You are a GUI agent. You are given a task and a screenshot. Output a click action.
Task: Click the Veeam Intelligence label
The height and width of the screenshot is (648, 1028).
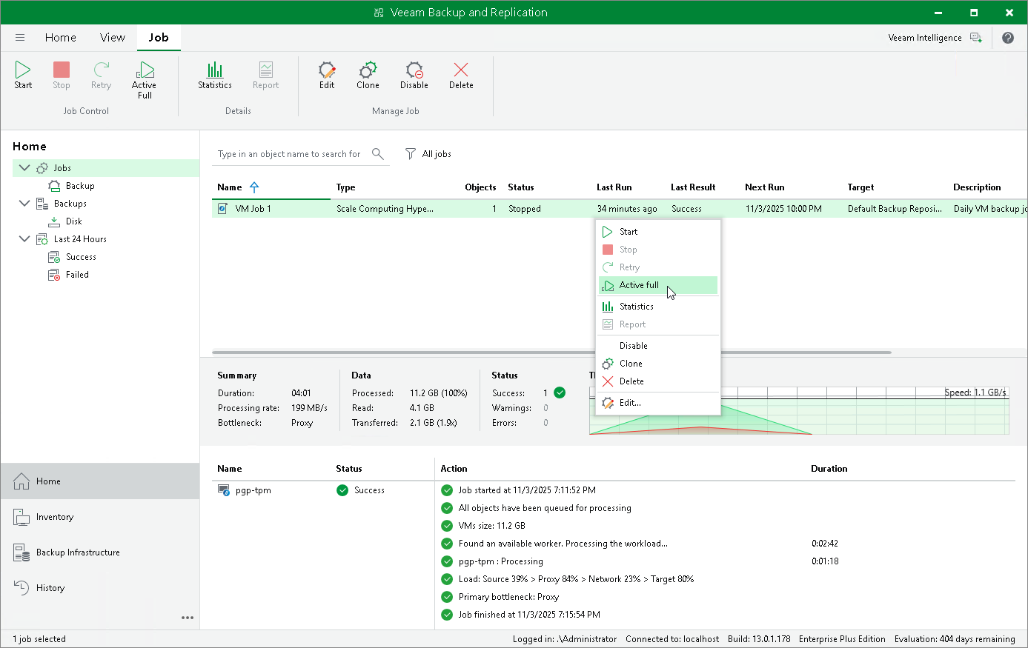pos(925,38)
